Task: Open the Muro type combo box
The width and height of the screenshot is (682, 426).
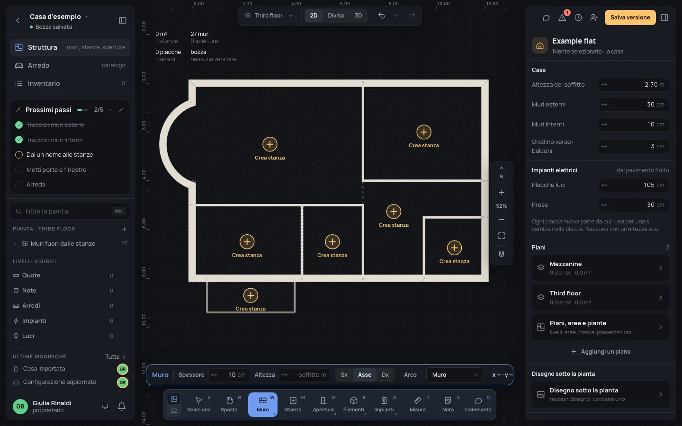Action: (454, 375)
